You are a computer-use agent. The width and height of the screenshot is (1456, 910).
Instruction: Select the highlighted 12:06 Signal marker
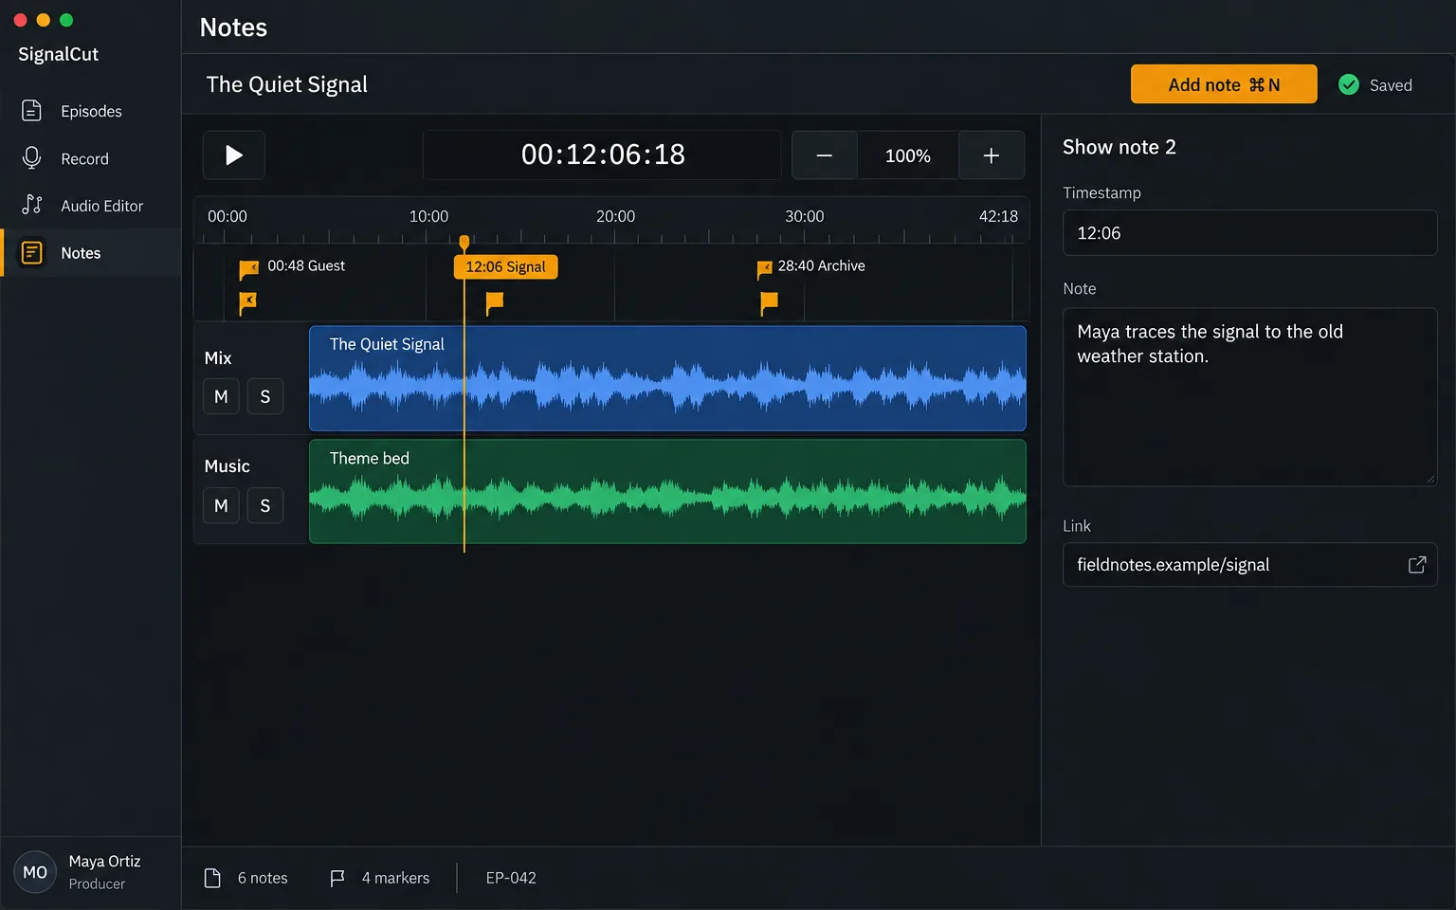point(506,267)
